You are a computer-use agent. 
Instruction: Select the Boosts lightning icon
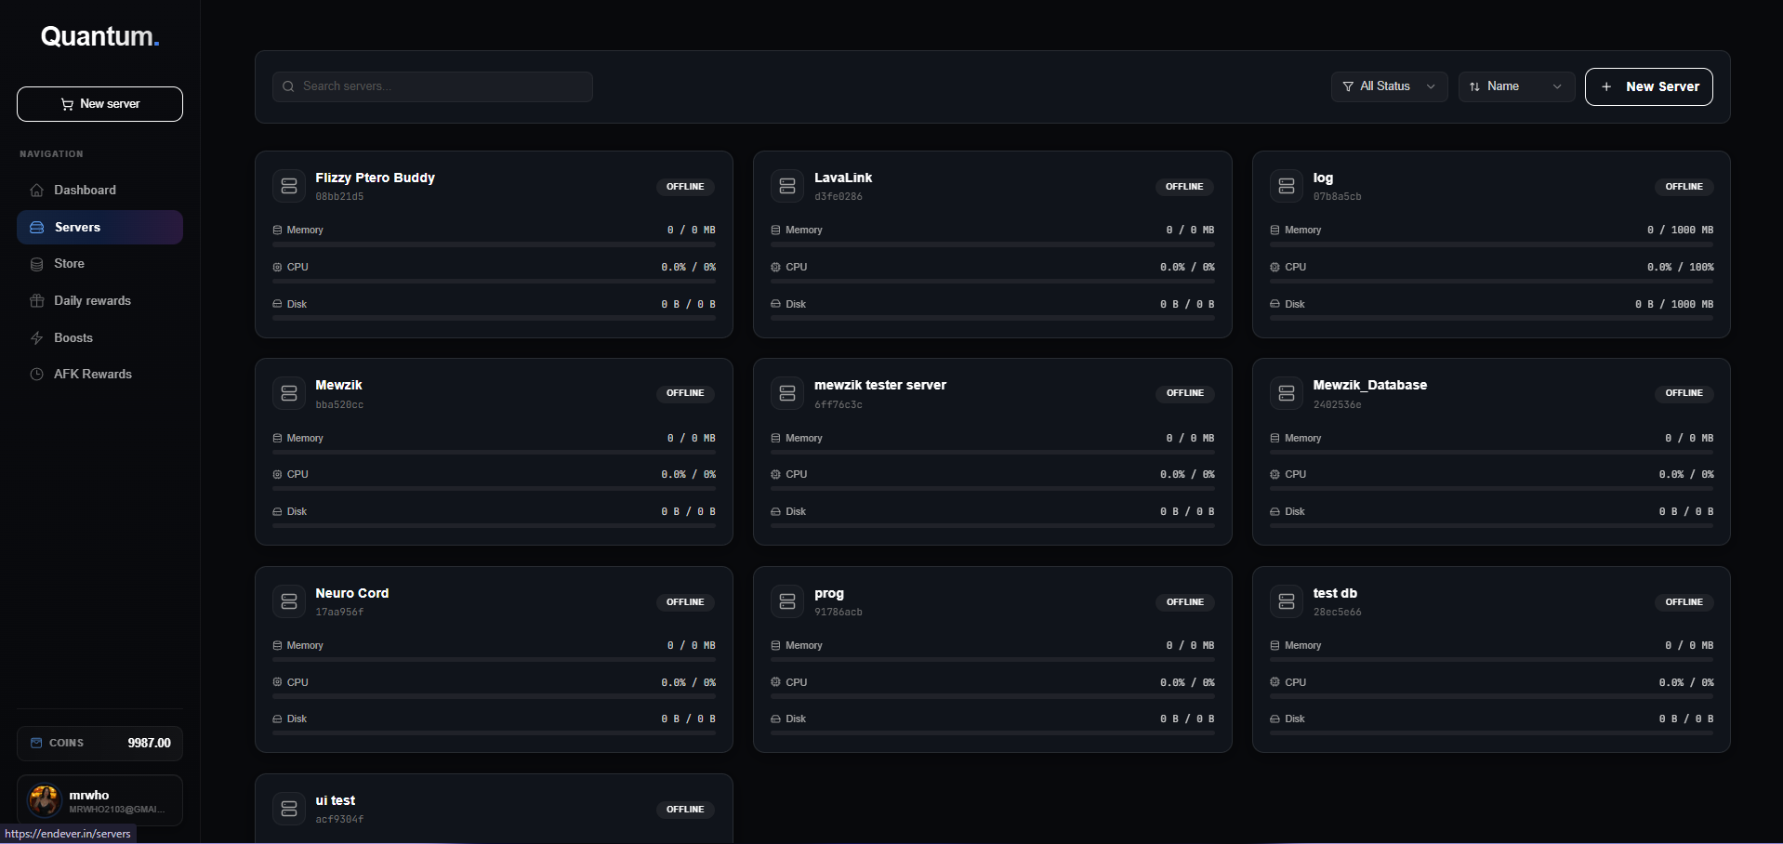pos(37,337)
